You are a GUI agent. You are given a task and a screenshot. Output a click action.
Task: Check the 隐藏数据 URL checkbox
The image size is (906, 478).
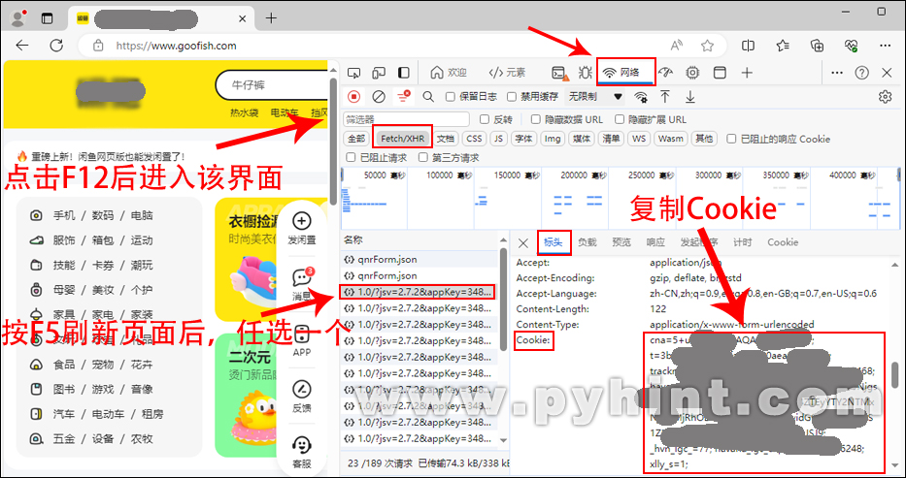[x=536, y=120]
